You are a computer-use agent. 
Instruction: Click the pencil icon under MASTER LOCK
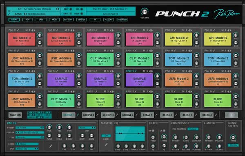[x=106, y=145]
